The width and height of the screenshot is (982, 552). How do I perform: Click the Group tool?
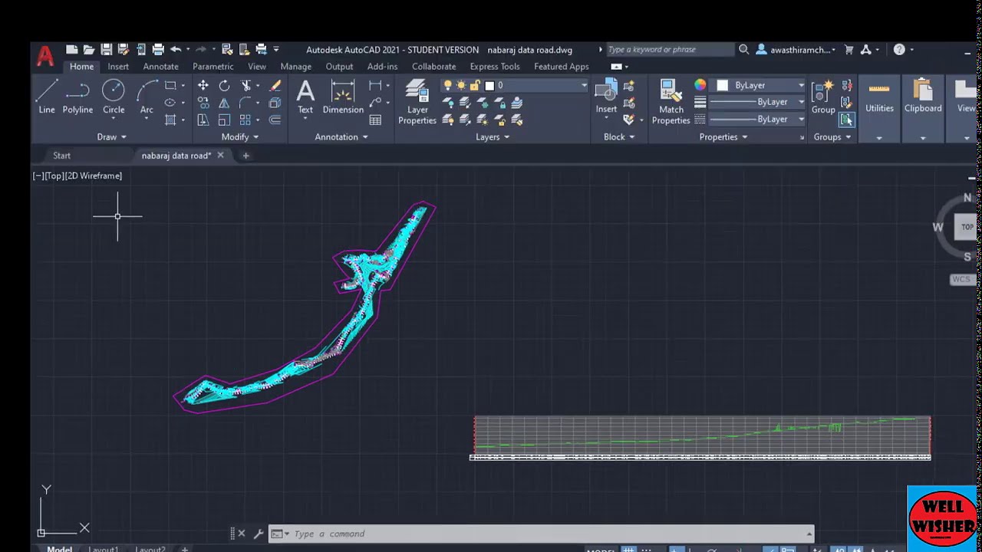pyautogui.click(x=823, y=97)
